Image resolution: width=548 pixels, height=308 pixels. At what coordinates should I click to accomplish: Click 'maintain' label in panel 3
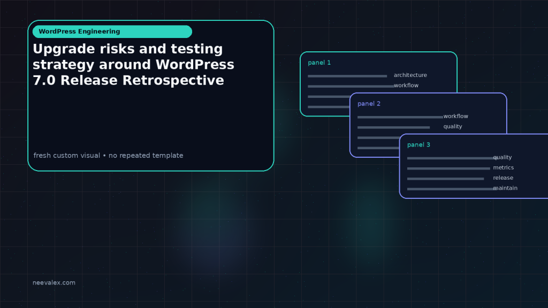point(505,188)
